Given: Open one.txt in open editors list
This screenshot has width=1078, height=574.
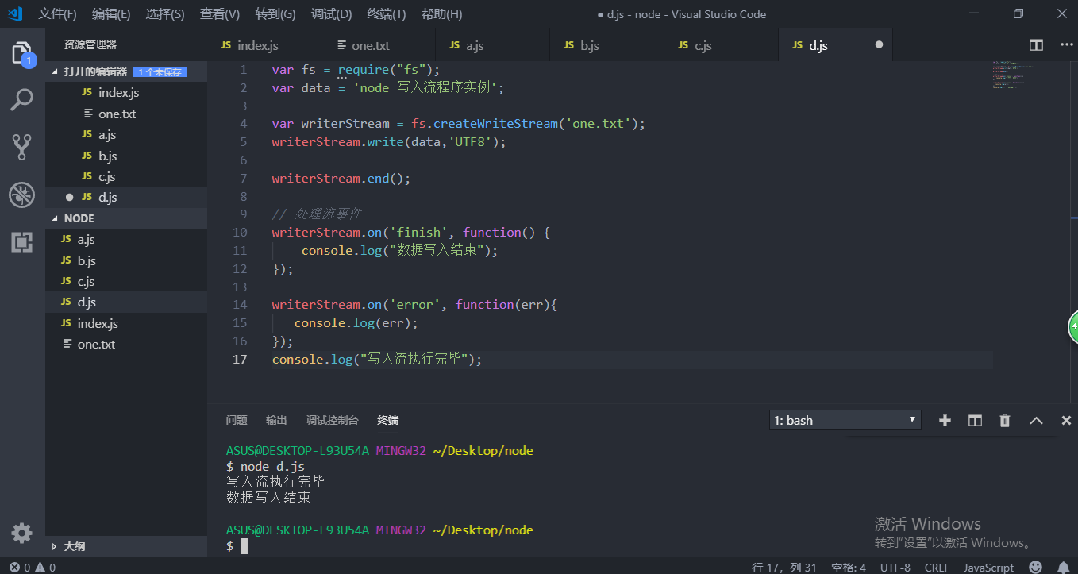Looking at the screenshot, I should (126, 114).
